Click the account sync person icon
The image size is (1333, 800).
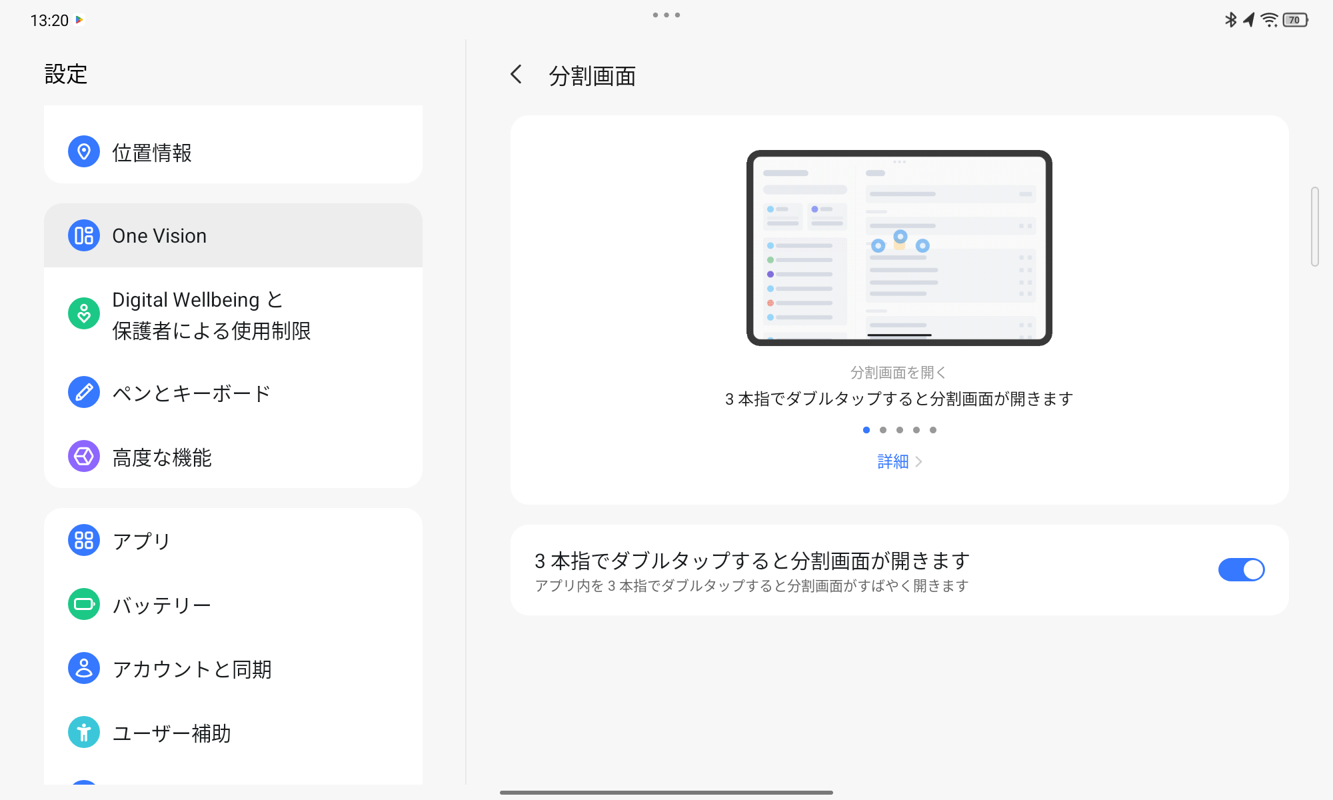coord(84,669)
